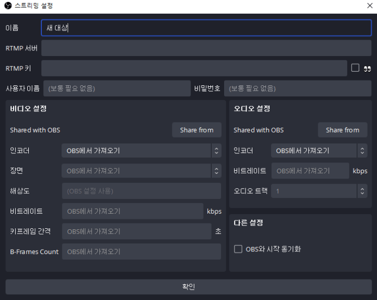Click the RTMP 키 input field
Viewport: 377px width, 300px height.
[x=194, y=68]
